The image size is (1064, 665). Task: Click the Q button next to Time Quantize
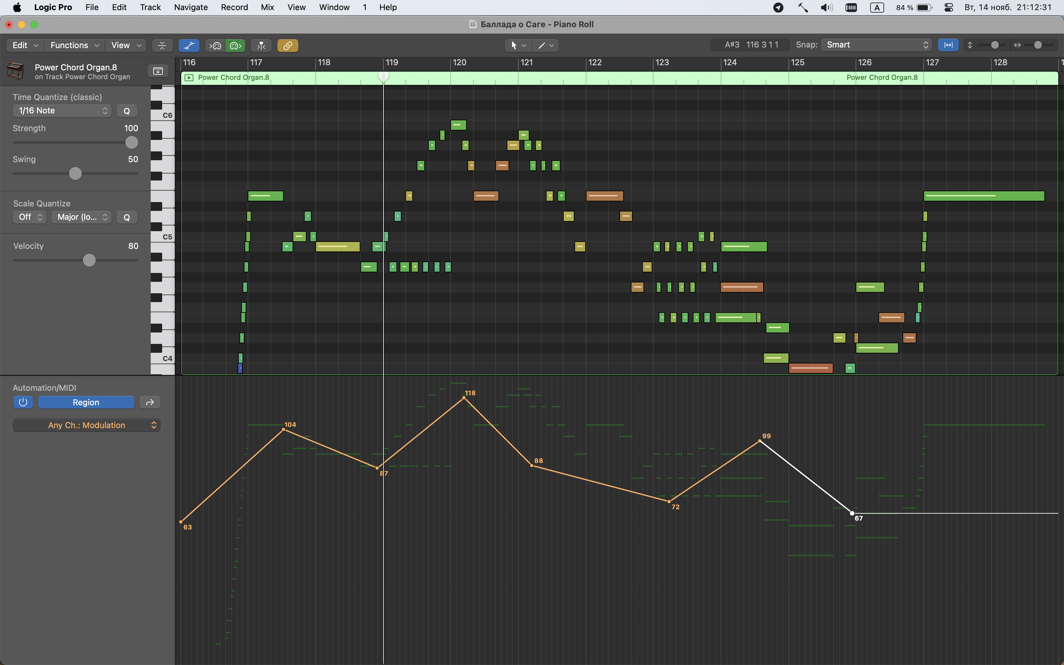coord(127,111)
